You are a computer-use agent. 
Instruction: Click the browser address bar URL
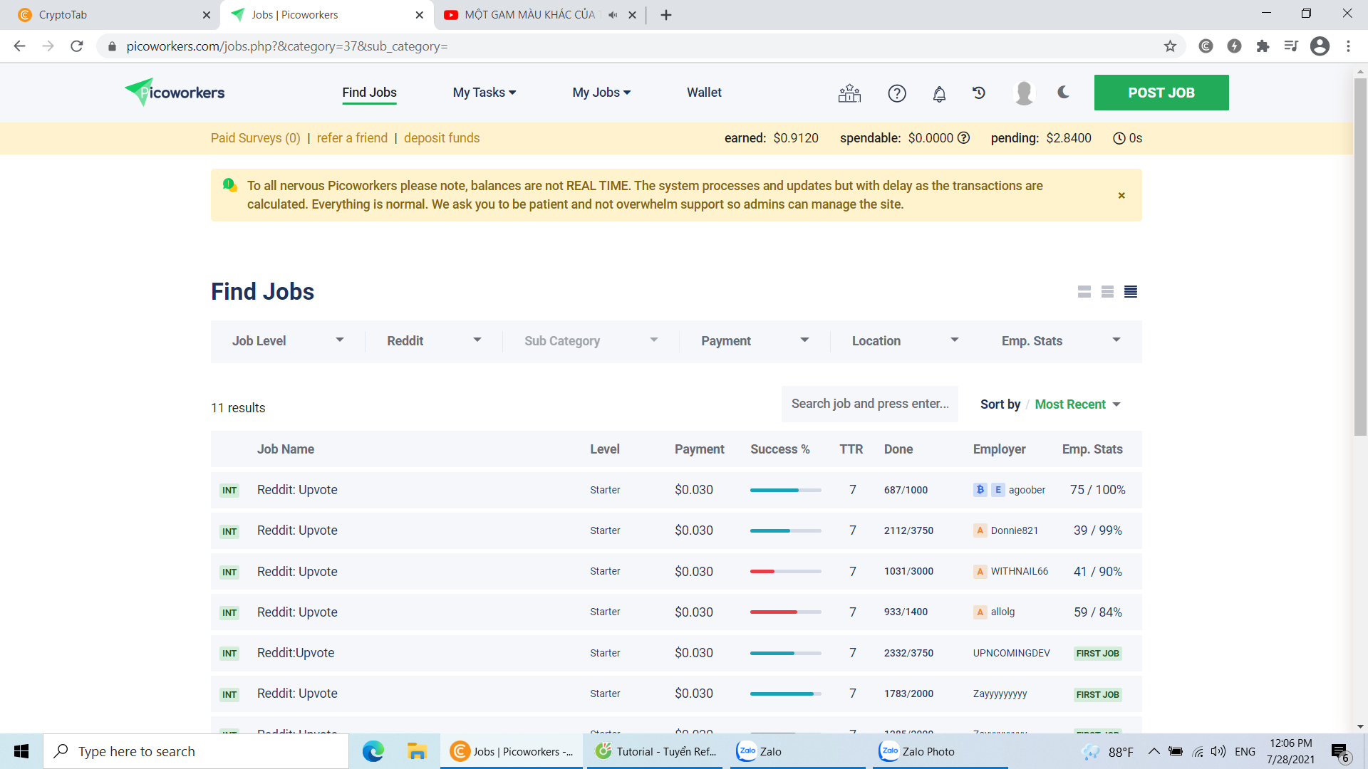click(287, 46)
